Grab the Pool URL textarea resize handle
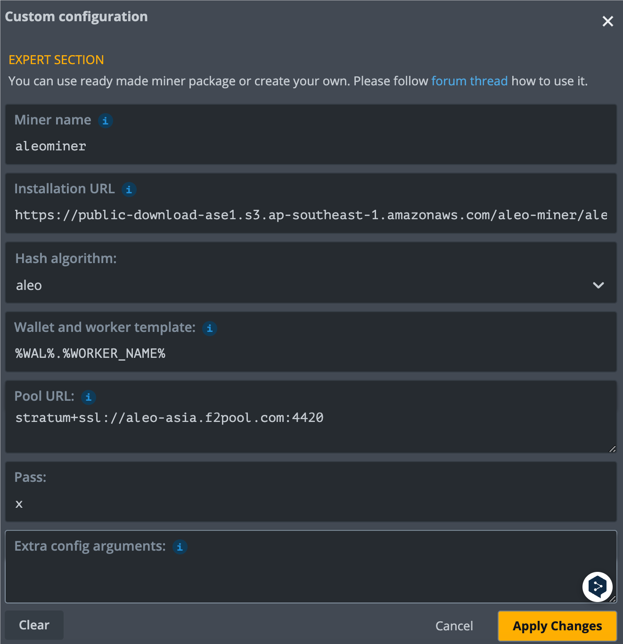Viewport: 623px width, 644px height. click(x=612, y=449)
